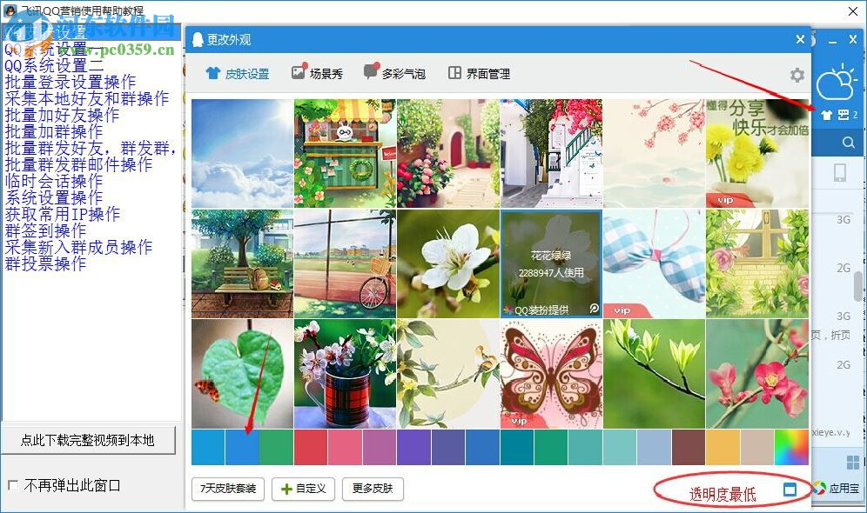This screenshot has width=867, height=513.
Task: Open 采集本地好友和群操作 link
Action: coord(87,98)
